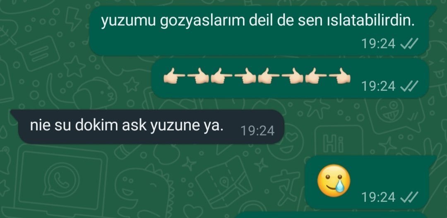Select the crying emoji message bubble
The image size is (447, 218).
[x=370, y=182]
